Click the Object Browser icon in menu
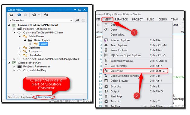The height and width of the screenshot is (115, 190). click(106, 81)
